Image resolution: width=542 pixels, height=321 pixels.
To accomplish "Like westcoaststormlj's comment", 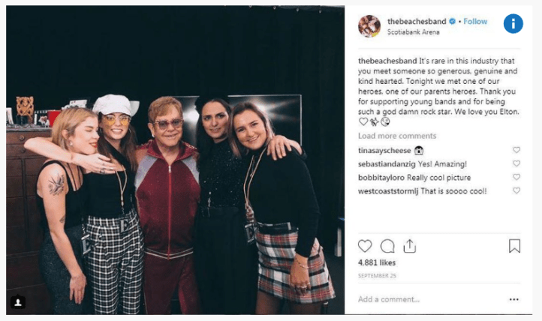I will pyautogui.click(x=516, y=190).
